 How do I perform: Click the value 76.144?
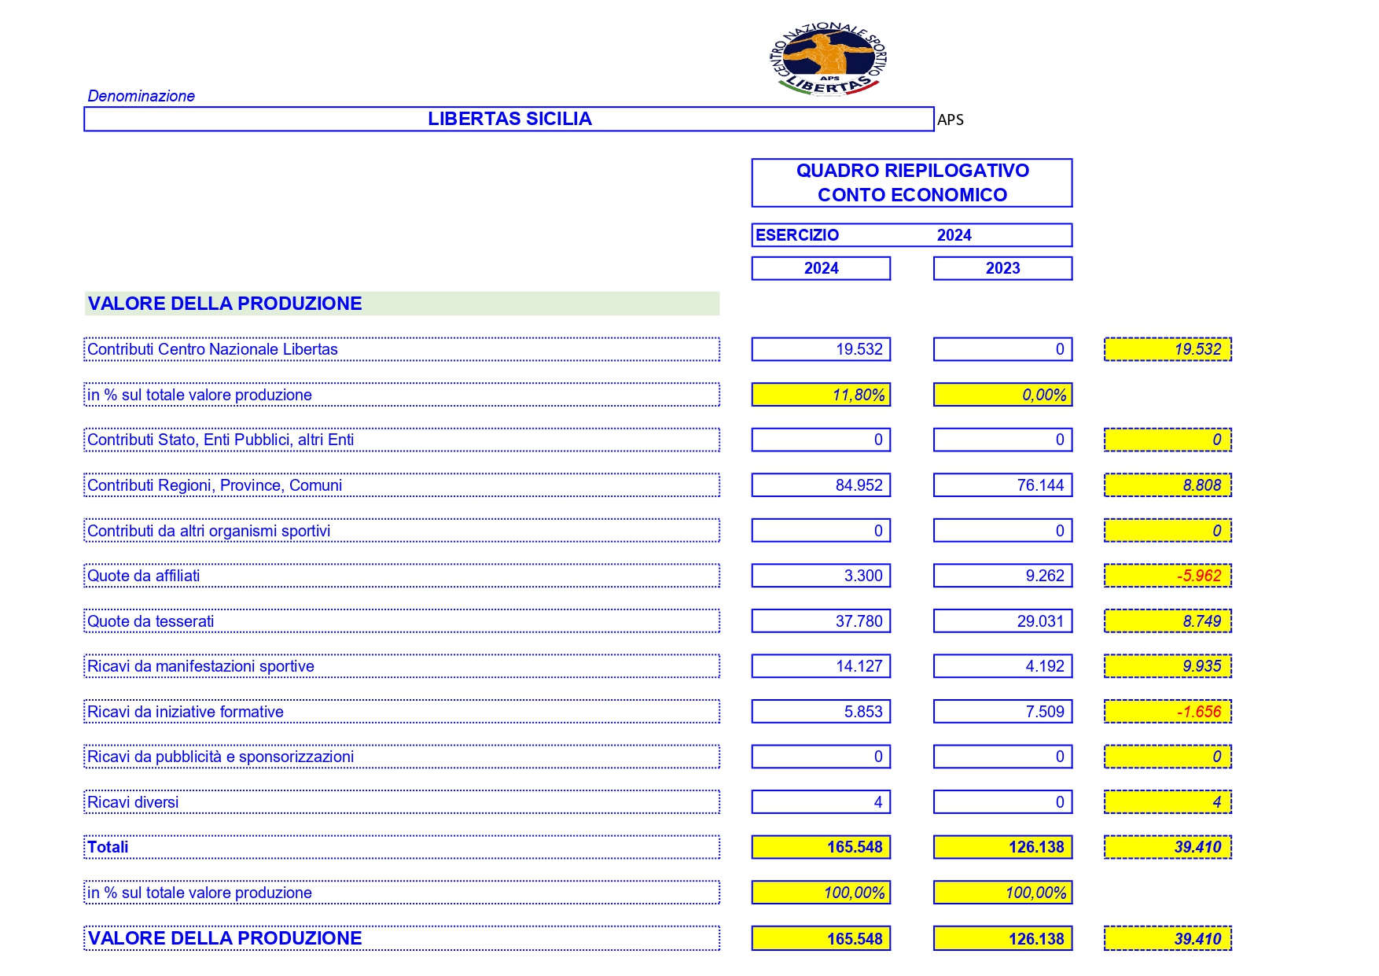coord(1002,485)
